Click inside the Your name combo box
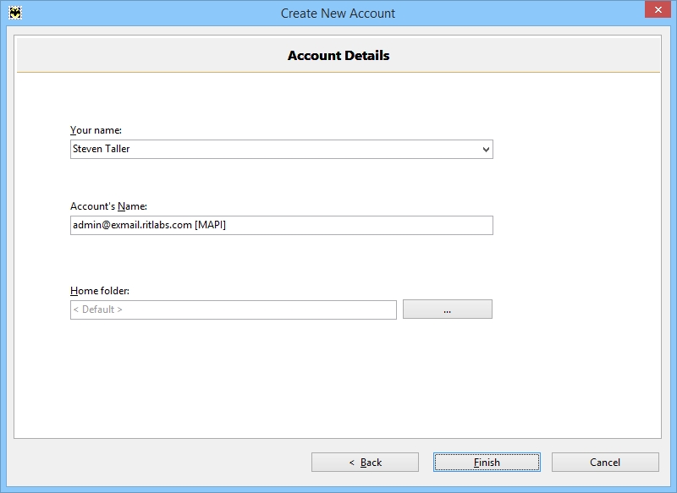This screenshot has width=677, height=493. (x=271, y=150)
